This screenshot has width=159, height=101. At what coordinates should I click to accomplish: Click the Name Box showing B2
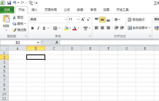18,43
